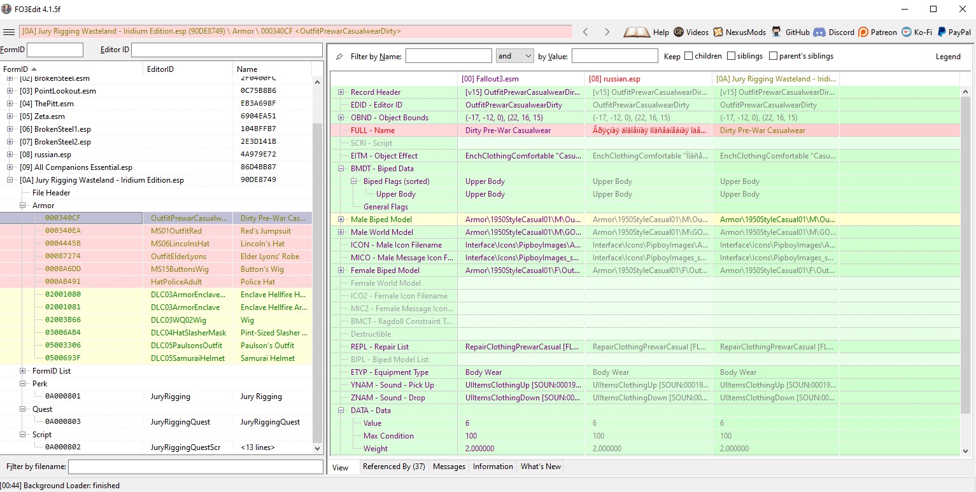Select the OutfitElderLyons record
The height and width of the screenshot is (492, 976).
156,257
